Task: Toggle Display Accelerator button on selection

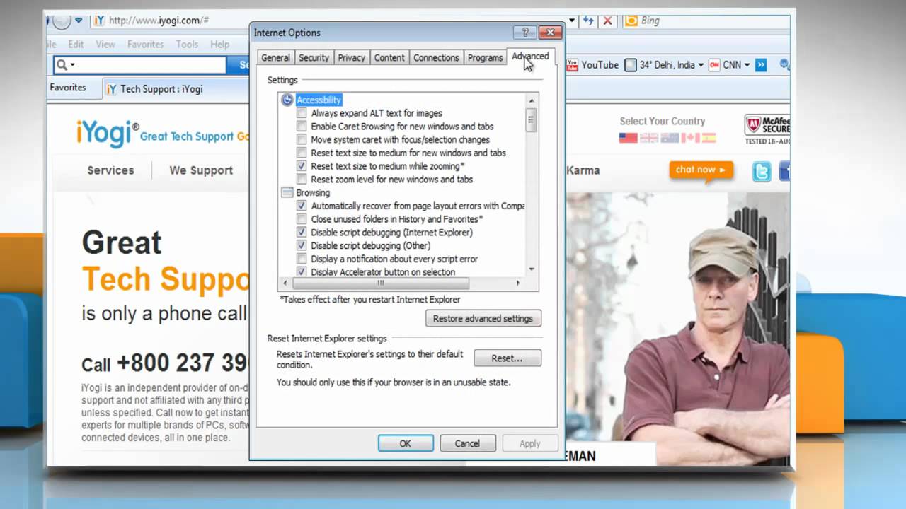Action: [x=302, y=272]
